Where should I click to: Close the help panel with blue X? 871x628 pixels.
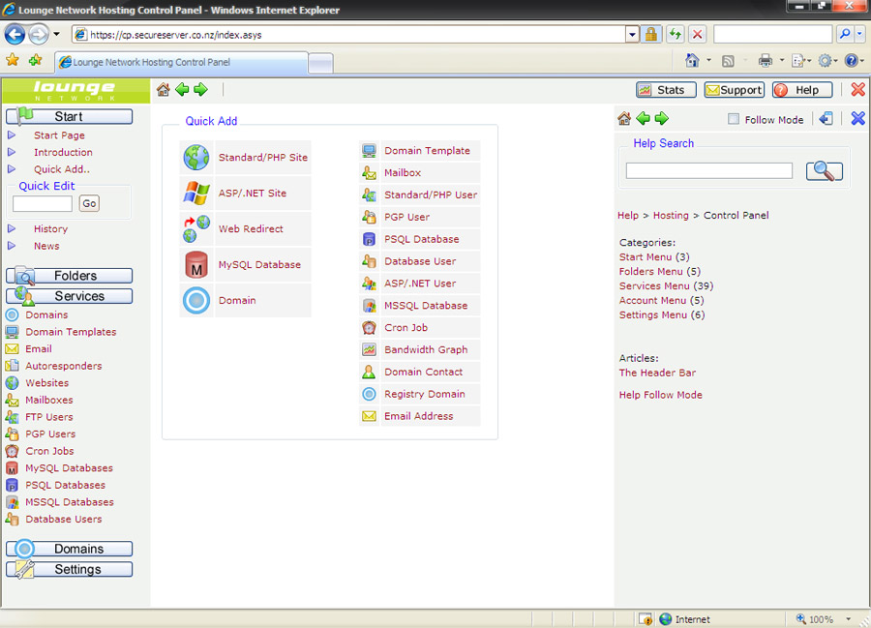[x=857, y=119]
